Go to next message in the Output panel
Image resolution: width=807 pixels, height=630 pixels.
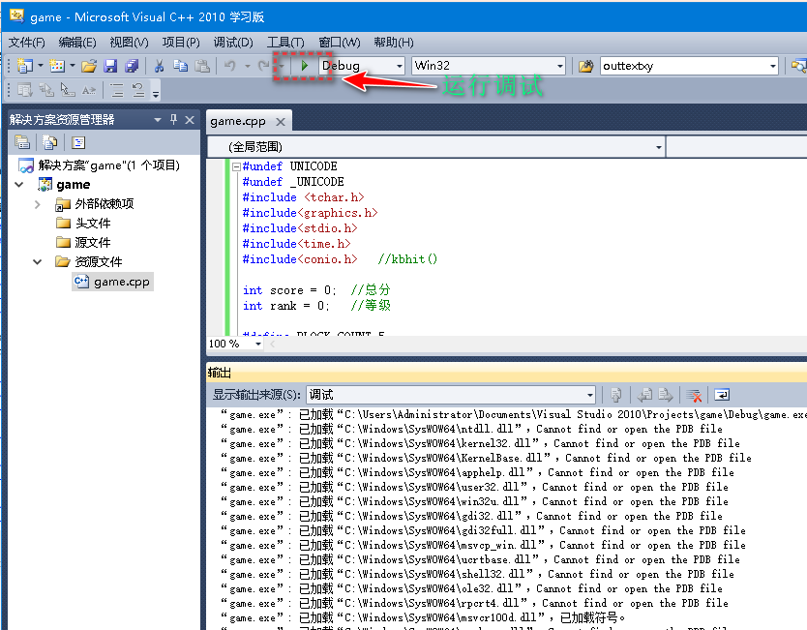666,395
